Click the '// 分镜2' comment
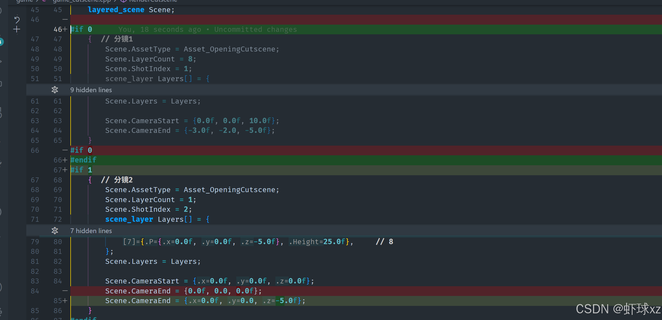 pyautogui.click(x=117, y=180)
